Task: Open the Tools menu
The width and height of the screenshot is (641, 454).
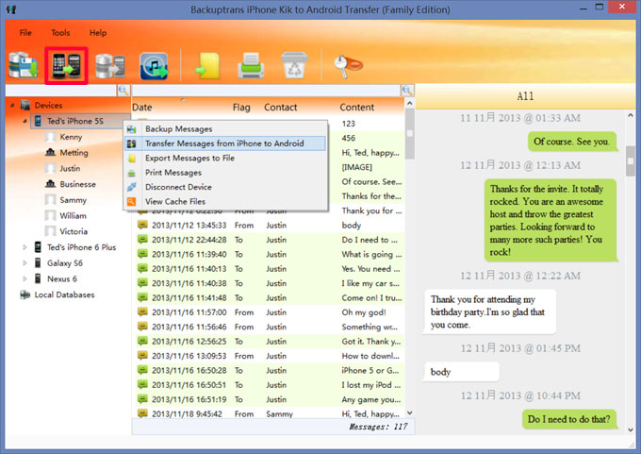Action: 60,33
